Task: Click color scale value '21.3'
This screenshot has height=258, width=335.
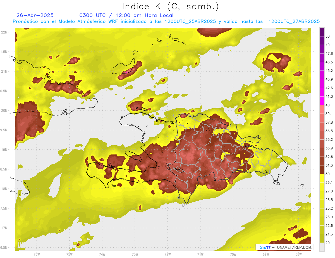Action: point(329,234)
